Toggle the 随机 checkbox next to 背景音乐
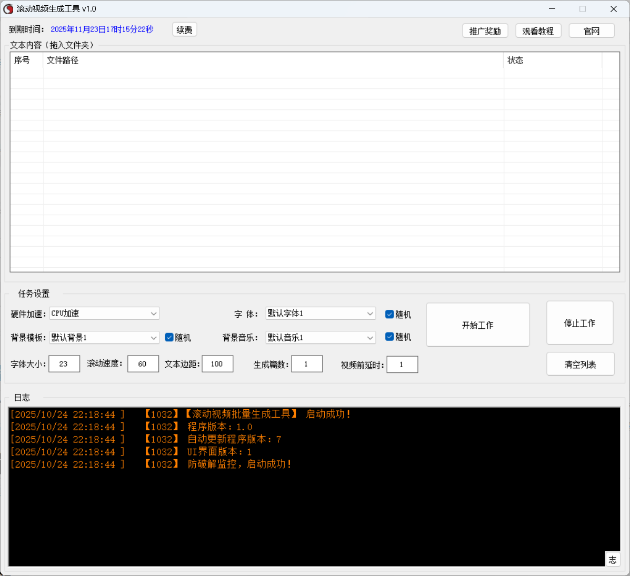The image size is (630, 576). point(389,337)
